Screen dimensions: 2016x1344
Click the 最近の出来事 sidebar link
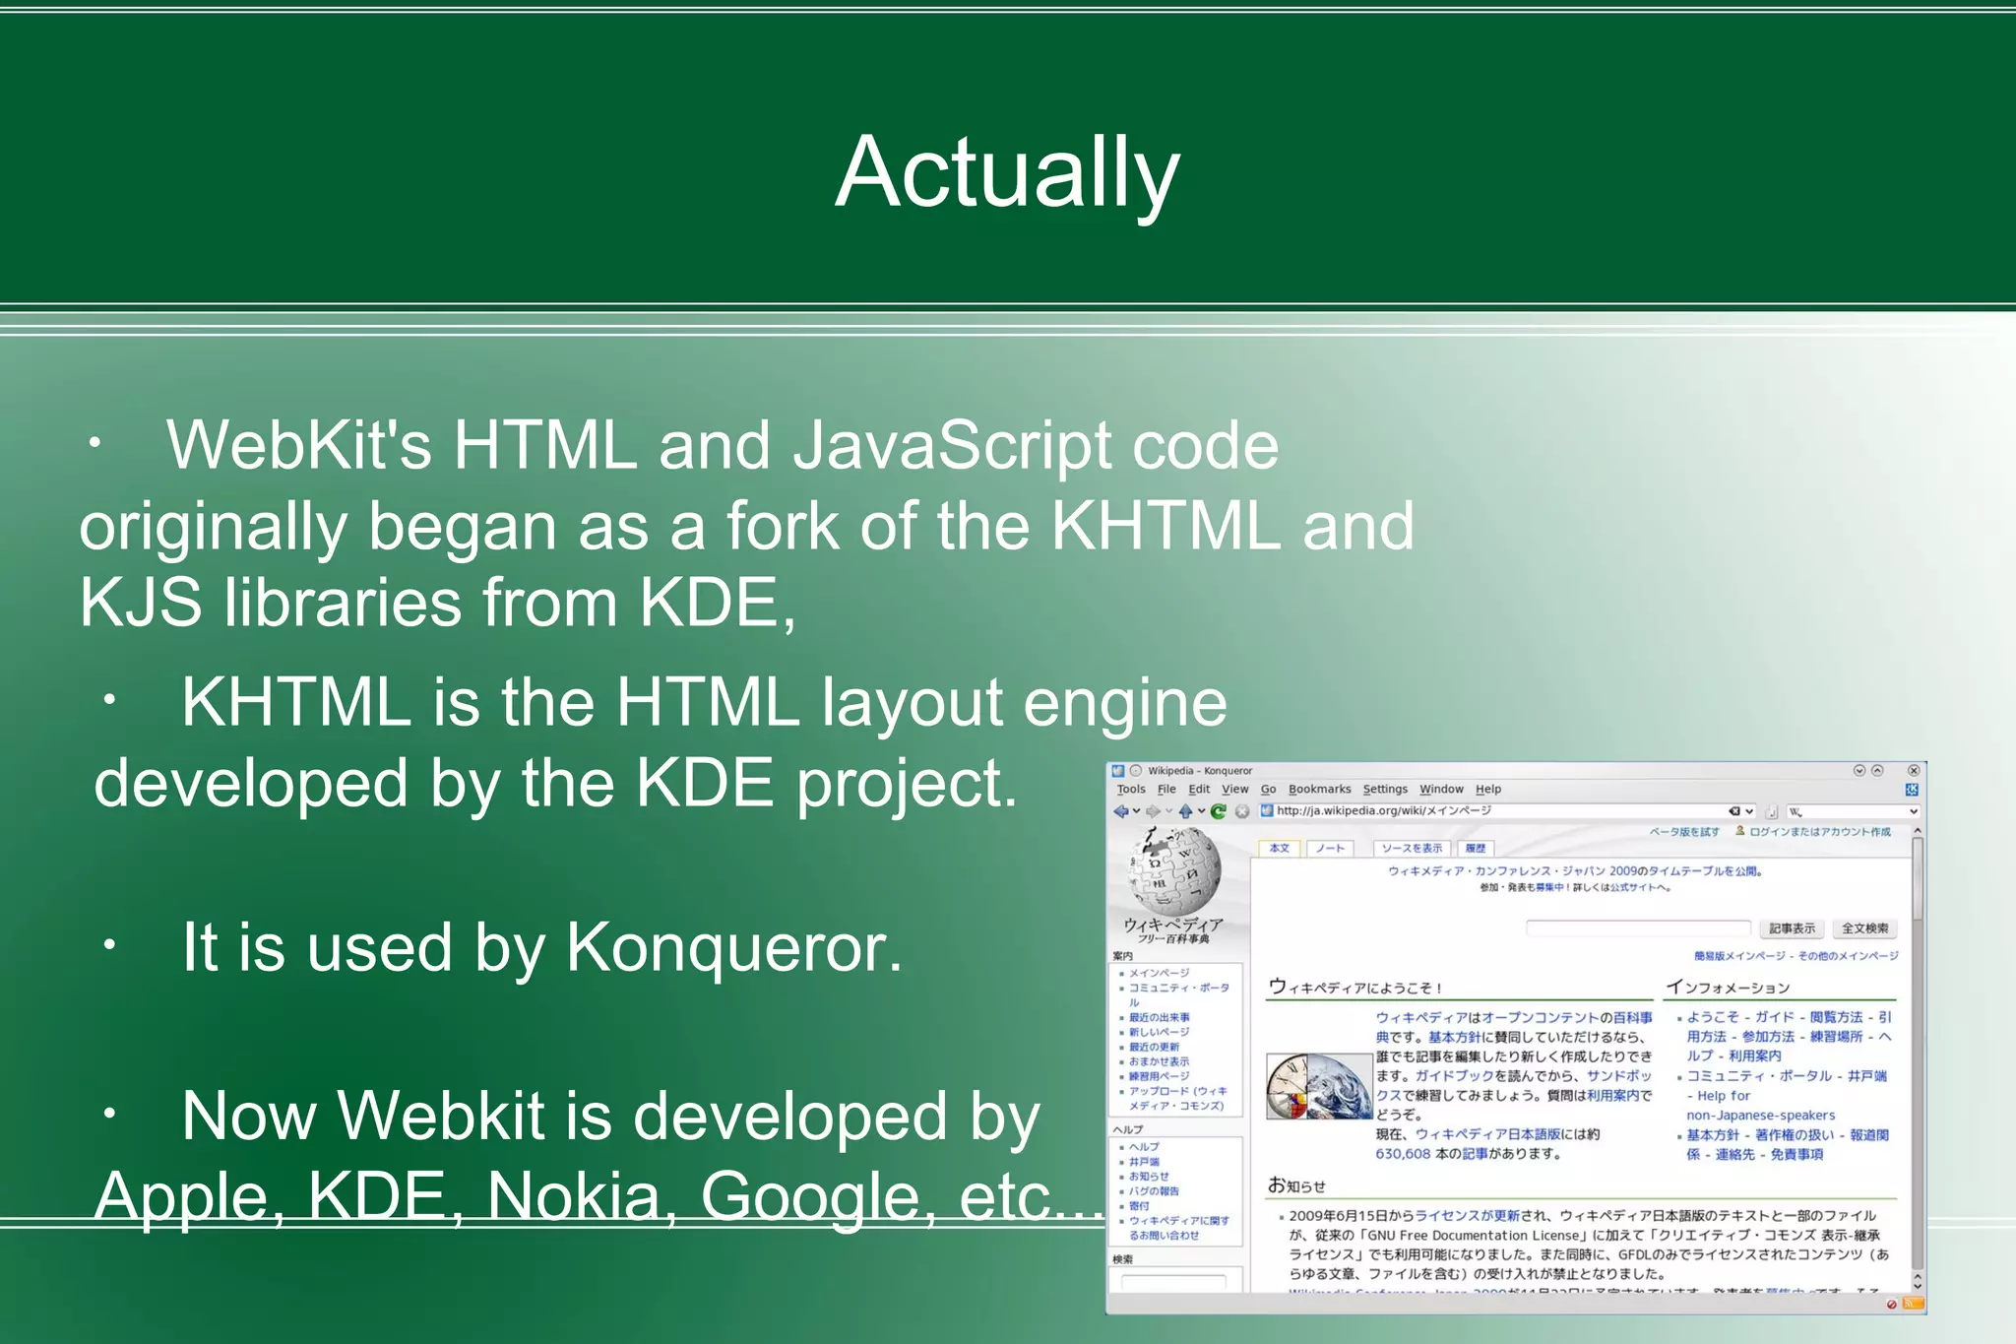(1159, 1017)
